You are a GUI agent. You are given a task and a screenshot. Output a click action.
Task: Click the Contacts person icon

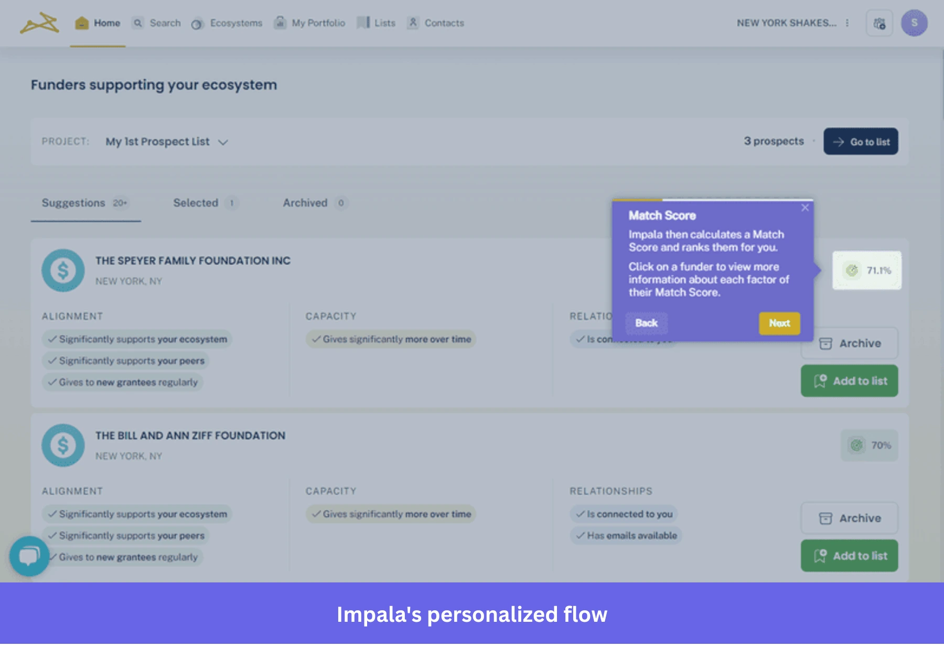point(414,23)
